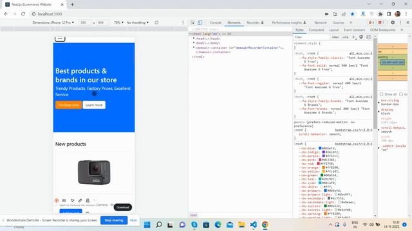Click the rotate device icon
This screenshot has height=231, width=412.
(156, 22)
